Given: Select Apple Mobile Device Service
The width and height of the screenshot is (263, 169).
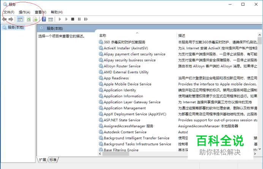Looking at the screenshot, I should (x=127, y=84).
